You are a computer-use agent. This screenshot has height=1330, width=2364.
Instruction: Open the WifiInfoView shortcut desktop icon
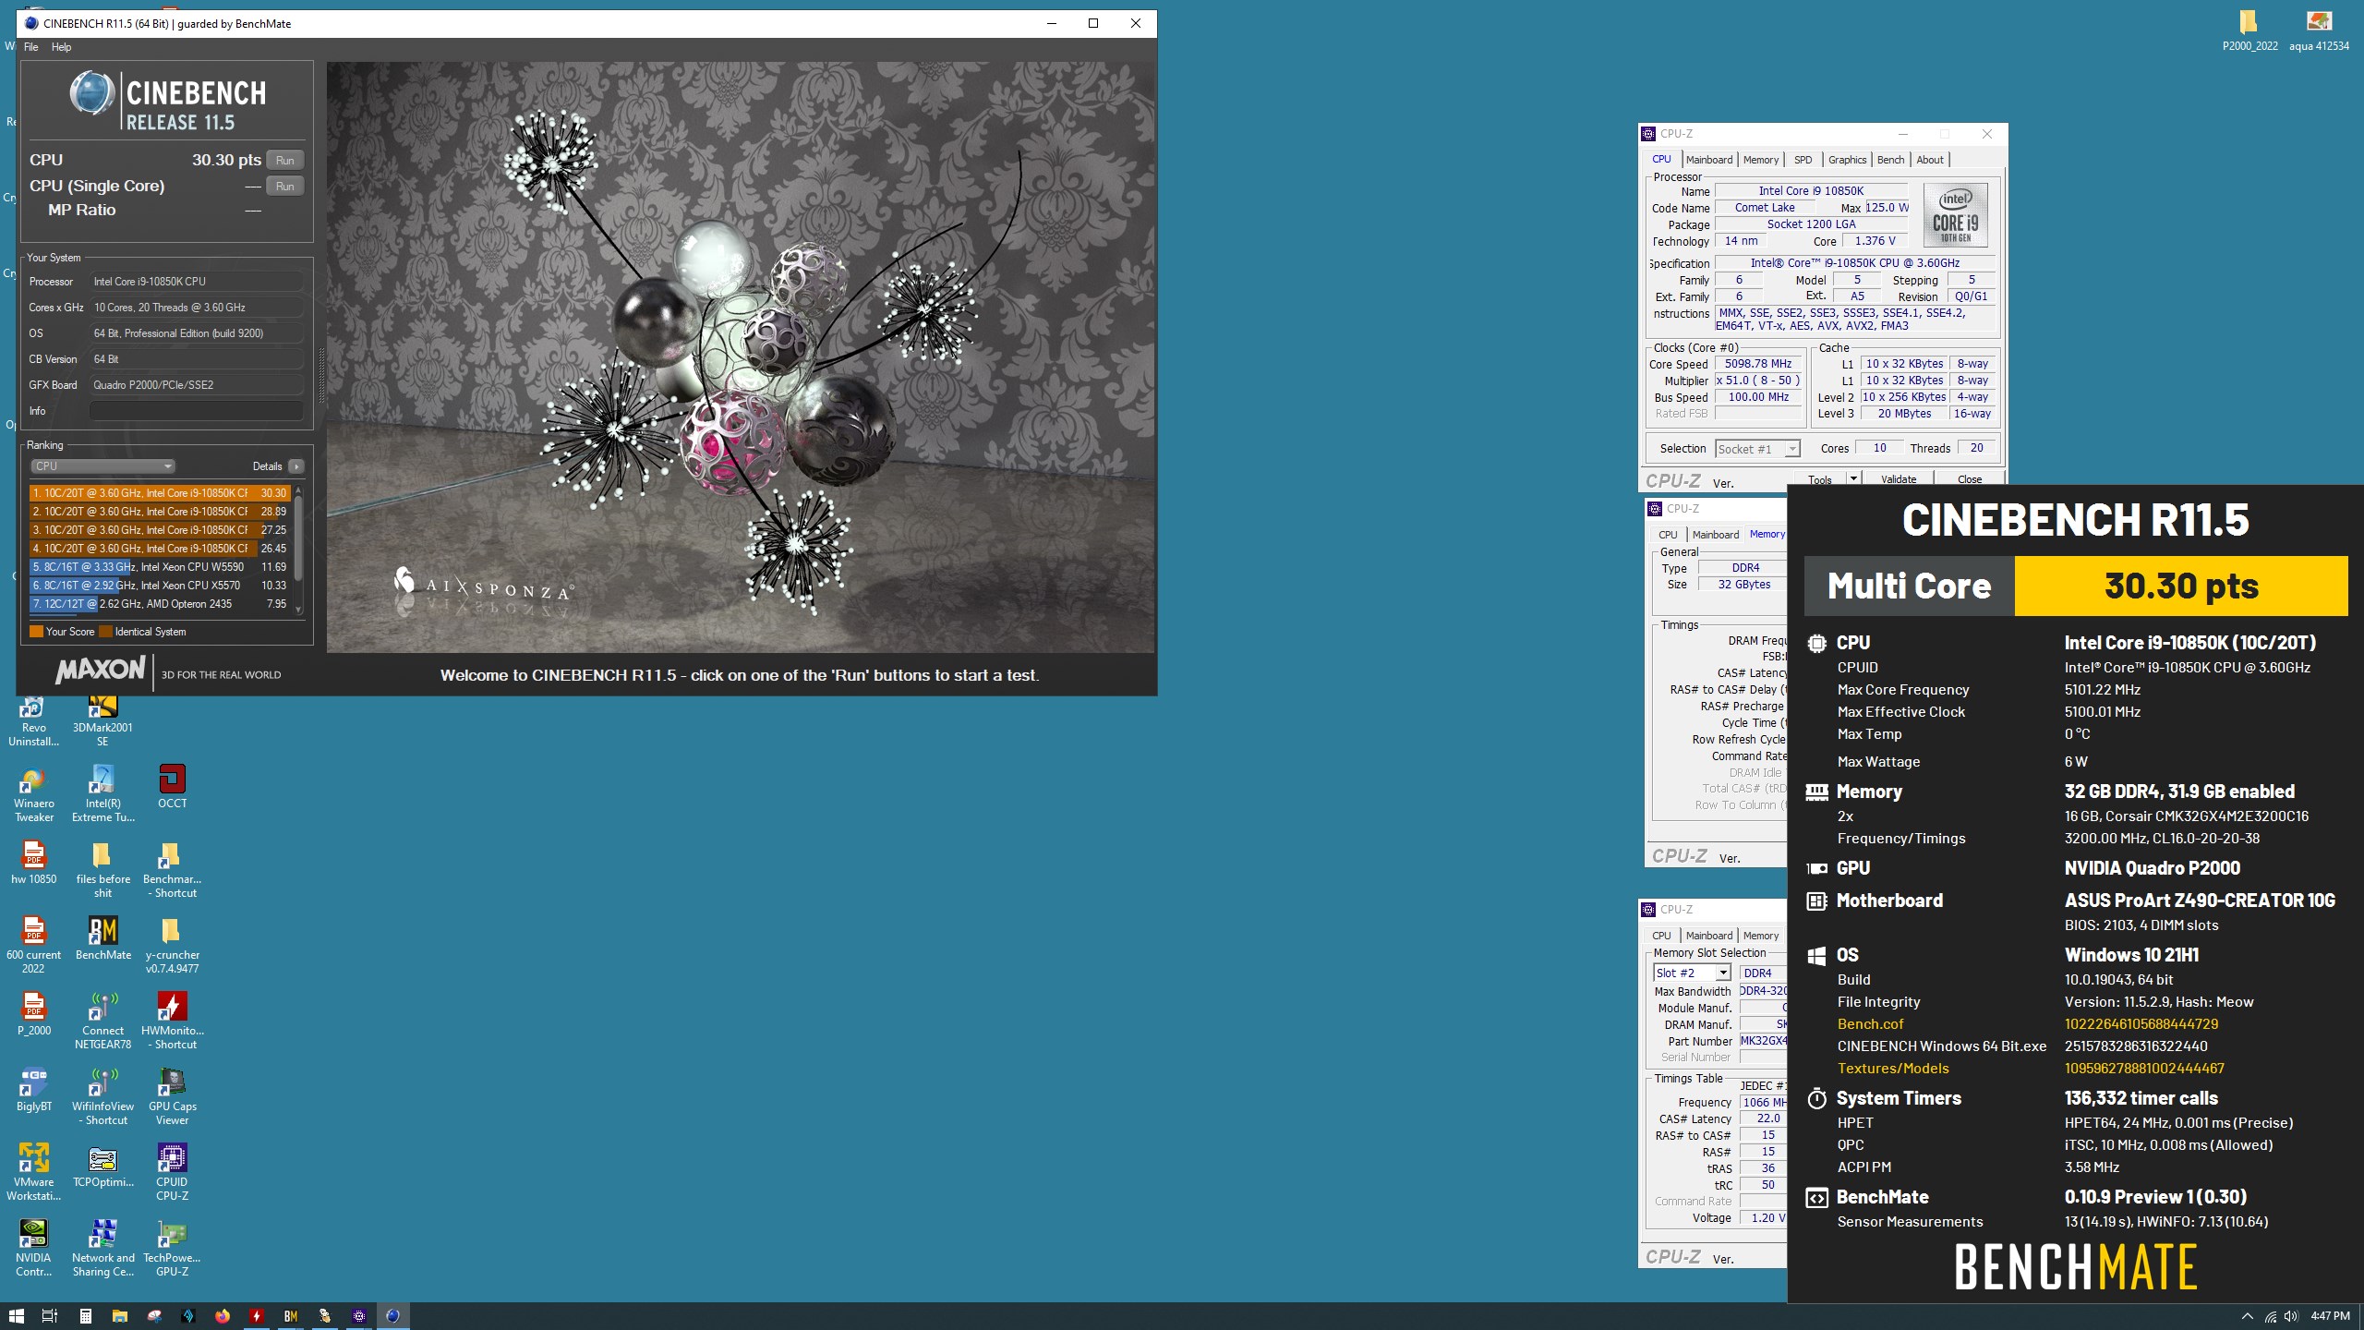[103, 1097]
